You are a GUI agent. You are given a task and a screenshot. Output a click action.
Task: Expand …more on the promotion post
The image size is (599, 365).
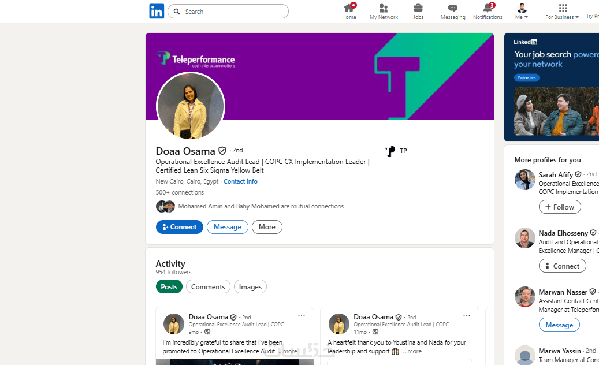tap(288, 351)
